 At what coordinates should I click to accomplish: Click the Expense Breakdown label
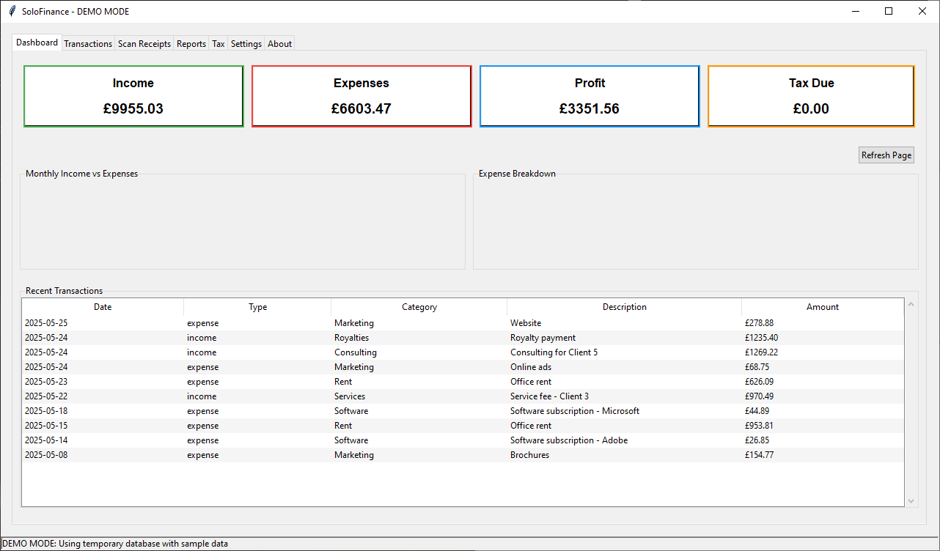(x=517, y=174)
